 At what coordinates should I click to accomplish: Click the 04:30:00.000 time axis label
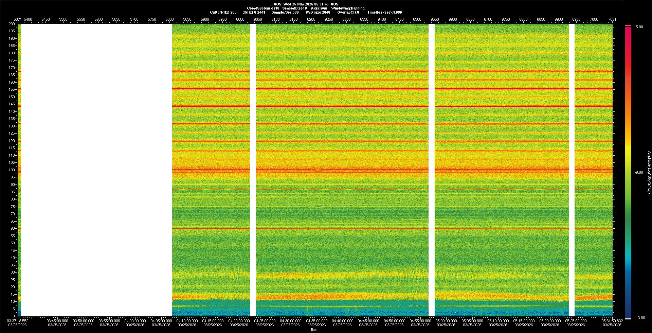[291, 321]
